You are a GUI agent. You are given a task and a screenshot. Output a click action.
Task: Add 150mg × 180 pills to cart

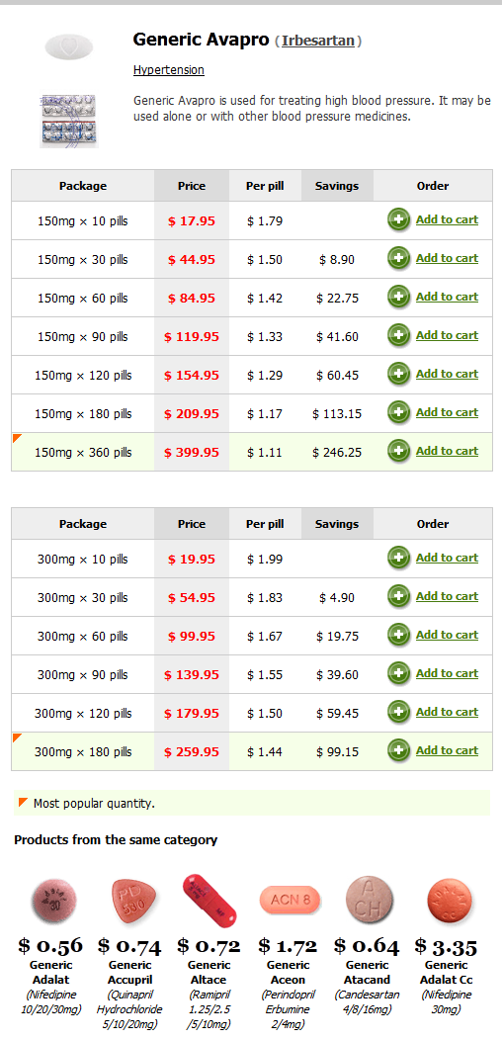click(447, 412)
